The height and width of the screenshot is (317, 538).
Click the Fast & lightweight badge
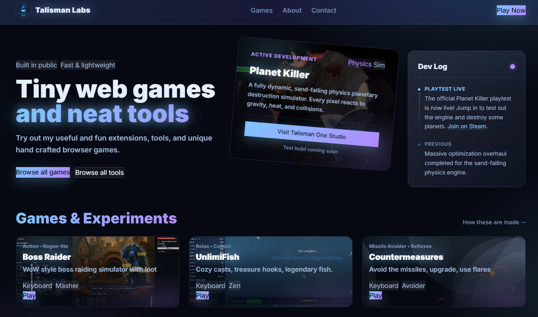pyautogui.click(x=88, y=65)
